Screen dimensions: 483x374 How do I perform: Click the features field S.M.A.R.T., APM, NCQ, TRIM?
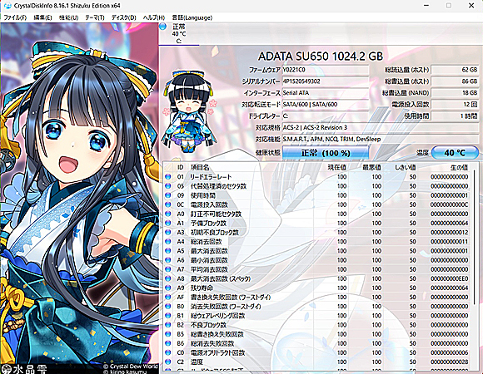coord(380,140)
